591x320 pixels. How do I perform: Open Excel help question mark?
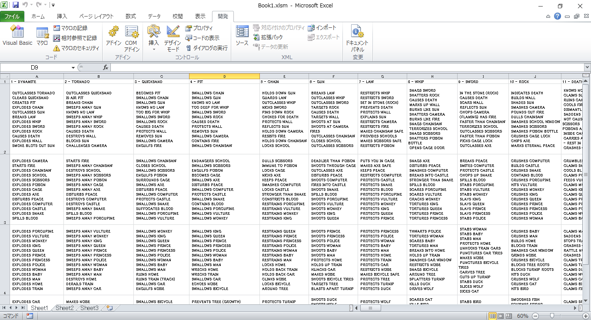558,17
